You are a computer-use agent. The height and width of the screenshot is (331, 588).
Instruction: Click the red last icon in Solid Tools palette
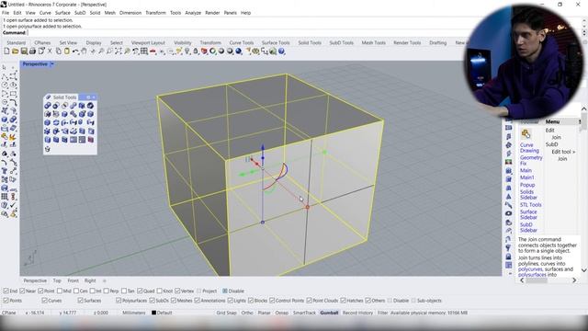(90, 140)
